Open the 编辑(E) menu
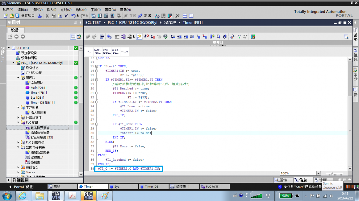The width and height of the screenshot is (359, 201). pyautogui.click(x=22, y=10)
